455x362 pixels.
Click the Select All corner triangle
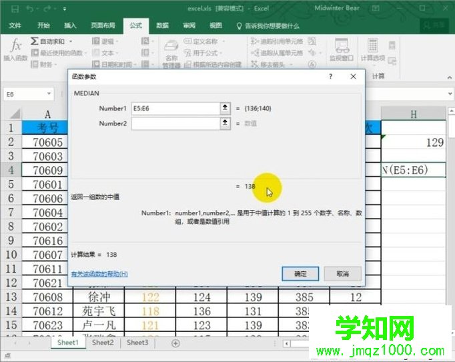pyautogui.click(x=15, y=114)
